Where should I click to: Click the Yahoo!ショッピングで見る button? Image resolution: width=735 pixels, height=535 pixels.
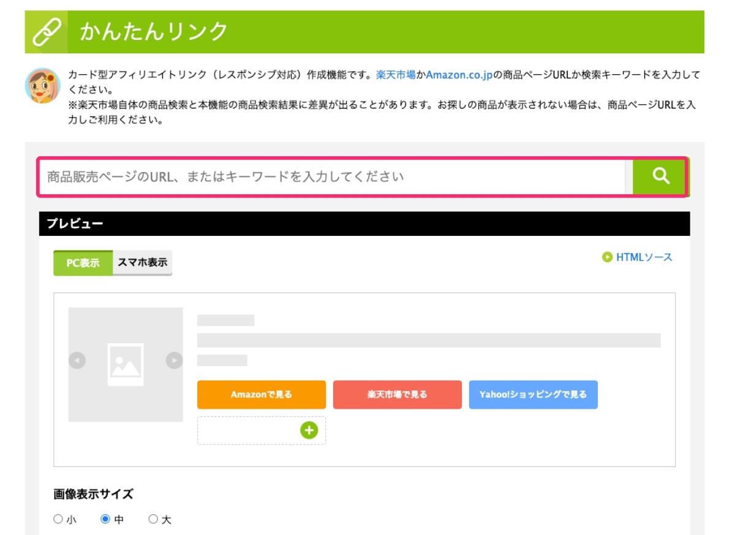(533, 395)
